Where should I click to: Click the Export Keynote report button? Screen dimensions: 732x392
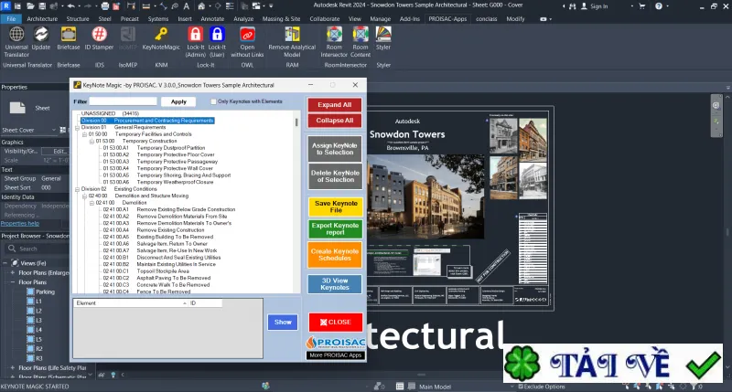(x=335, y=228)
